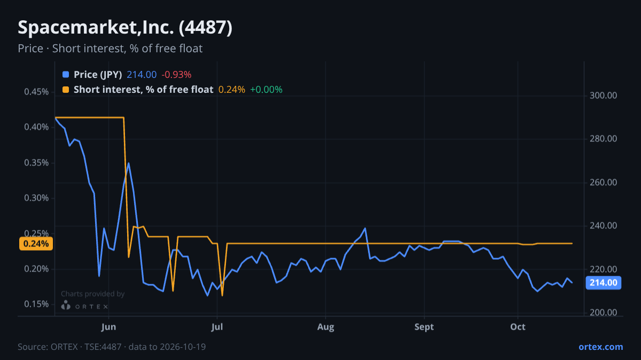The height and width of the screenshot is (360, 641).
Task: Click the 0.35% left axis label
Action: (x=36, y=163)
